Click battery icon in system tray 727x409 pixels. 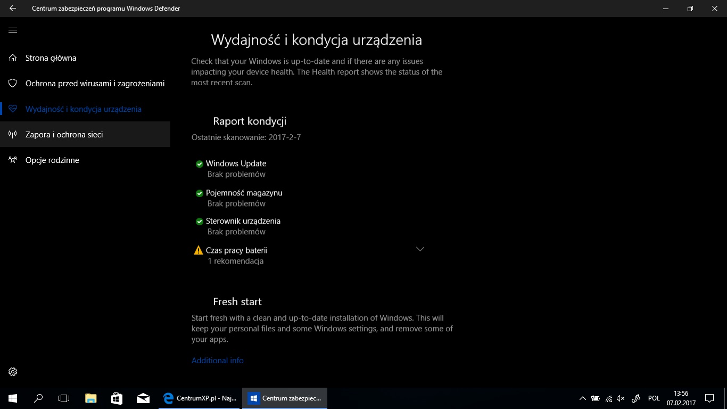(x=596, y=398)
